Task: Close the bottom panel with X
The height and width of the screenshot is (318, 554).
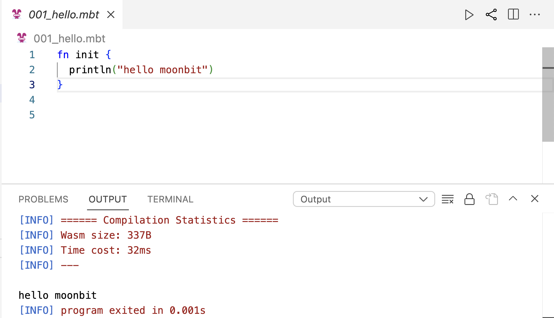Action: pyautogui.click(x=535, y=199)
